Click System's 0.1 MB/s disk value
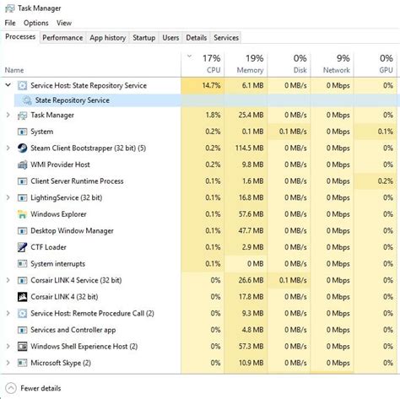This screenshot has width=400, height=399. (x=293, y=132)
